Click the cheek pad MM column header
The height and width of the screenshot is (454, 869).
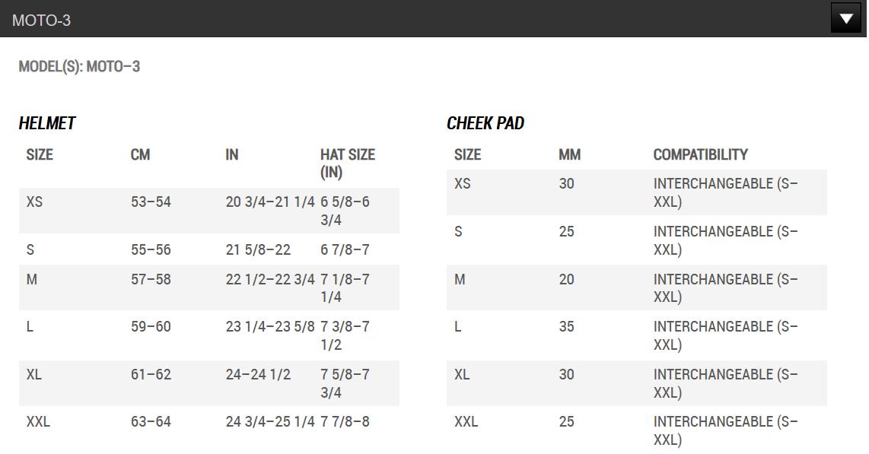point(570,154)
